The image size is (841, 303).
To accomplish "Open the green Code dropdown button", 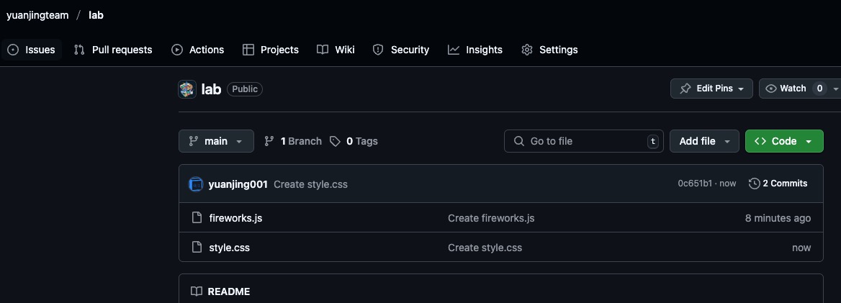I will click(x=784, y=141).
